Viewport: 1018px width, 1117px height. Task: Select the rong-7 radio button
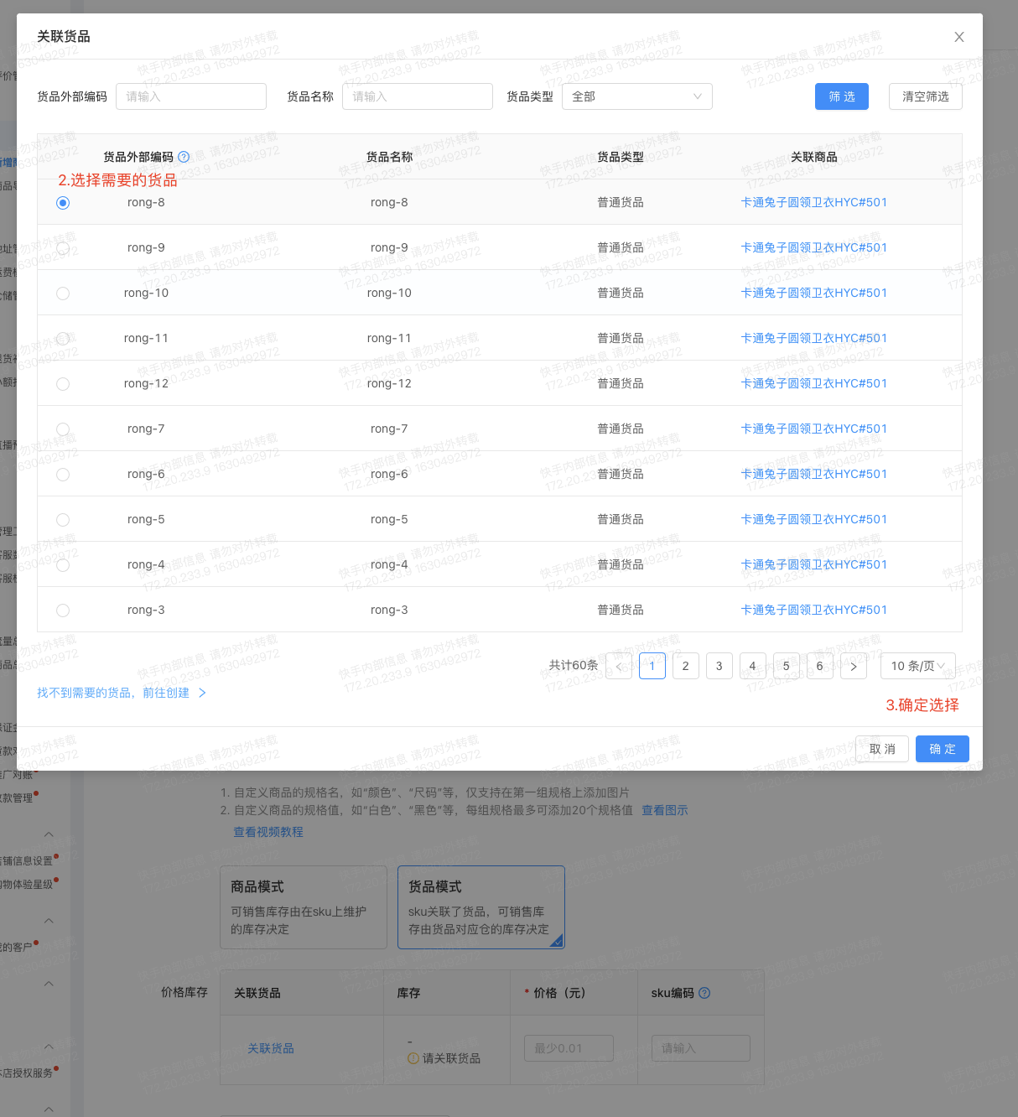63,429
